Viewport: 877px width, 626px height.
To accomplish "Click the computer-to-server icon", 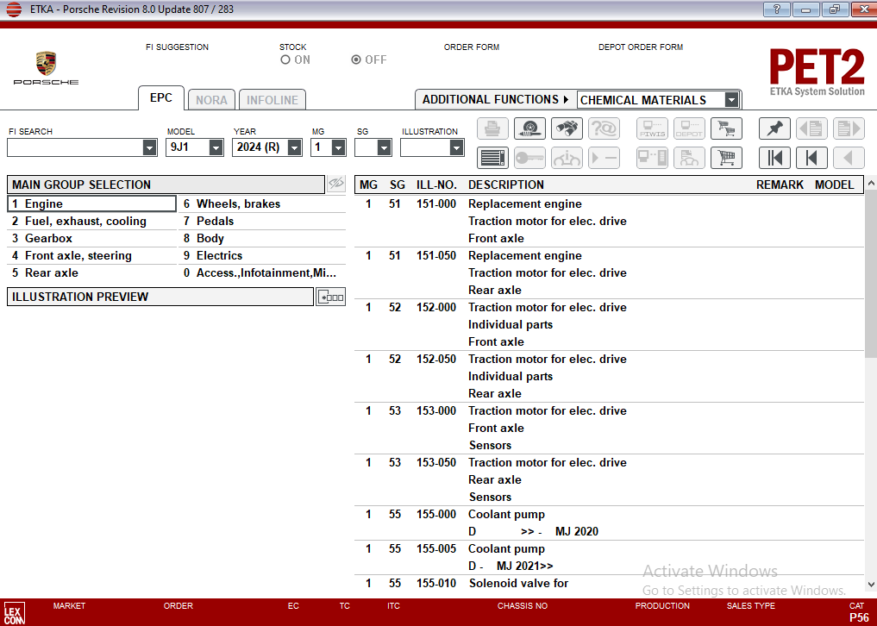I will (652, 158).
